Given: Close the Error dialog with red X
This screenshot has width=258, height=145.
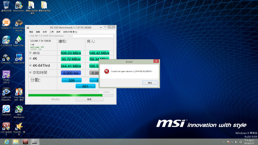Looking at the screenshot, I should [156, 61].
